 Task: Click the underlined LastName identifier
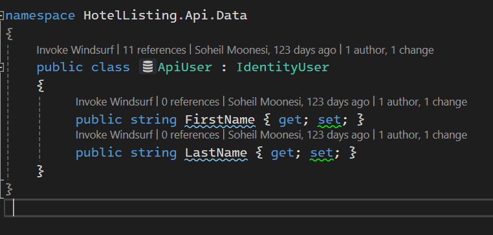point(216,153)
